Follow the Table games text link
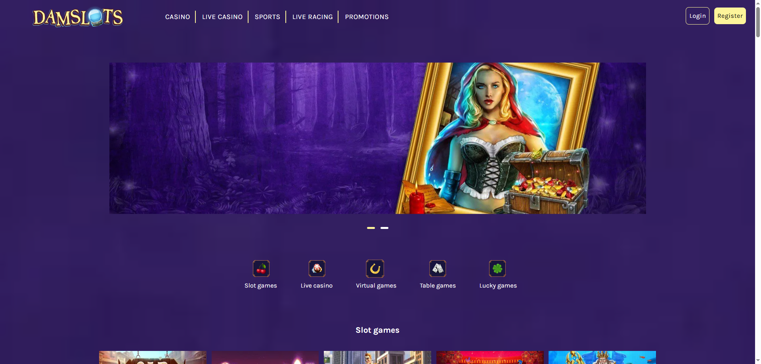761x364 pixels. coord(438,286)
